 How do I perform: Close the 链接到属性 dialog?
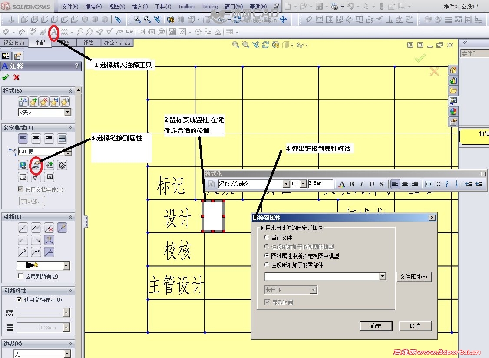coord(432,217)
